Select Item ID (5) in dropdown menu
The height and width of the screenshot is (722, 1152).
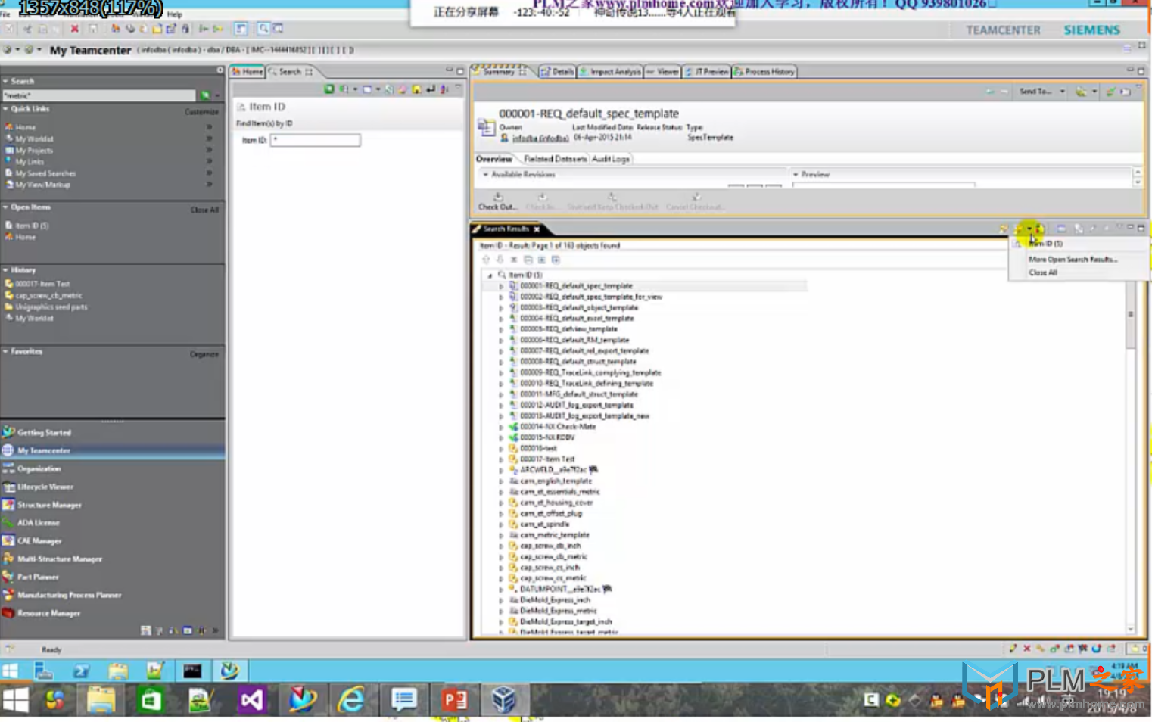1045,244
